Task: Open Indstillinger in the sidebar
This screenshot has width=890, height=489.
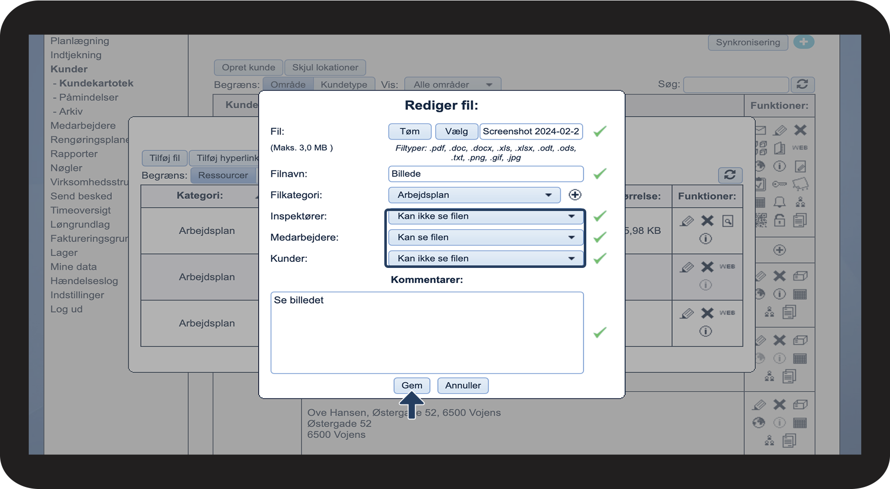Action: (x=77, y=295)
